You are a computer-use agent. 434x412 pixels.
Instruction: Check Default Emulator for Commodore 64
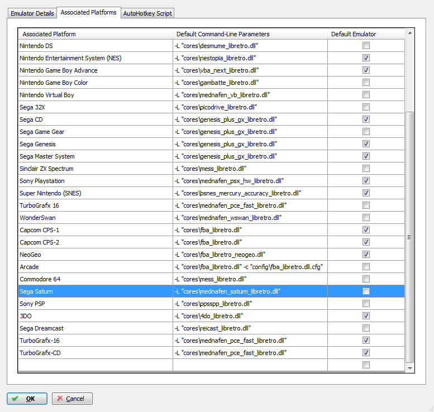tap(366, 279)
